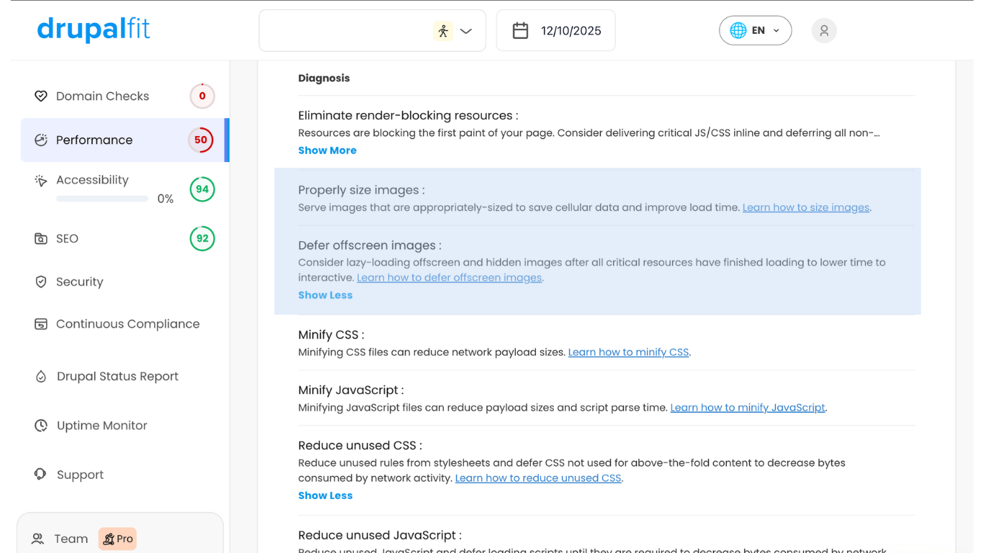Open Learn how to size images link

pos(806,207)
